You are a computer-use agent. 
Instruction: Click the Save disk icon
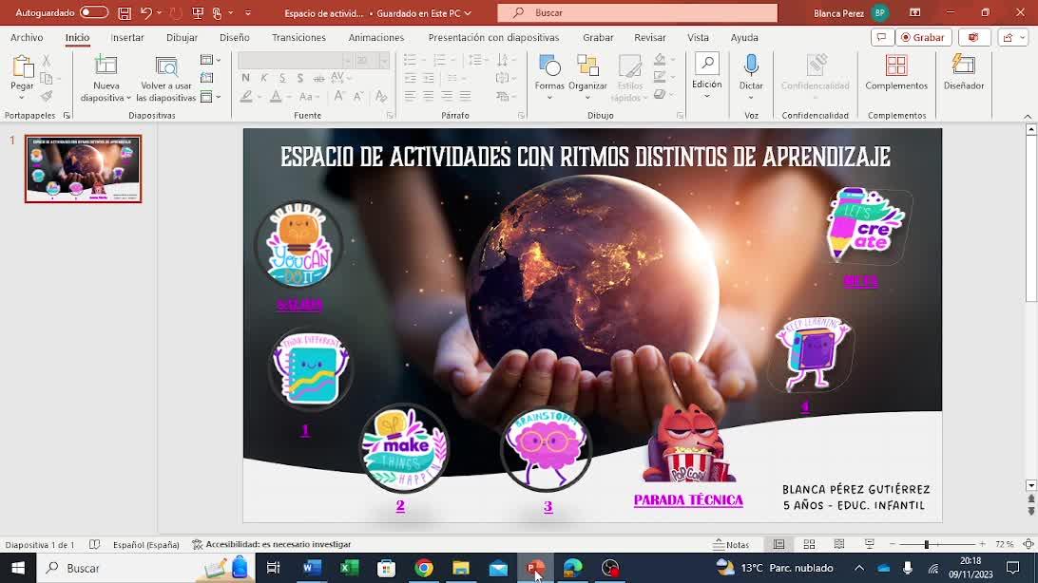coord(125,12)
